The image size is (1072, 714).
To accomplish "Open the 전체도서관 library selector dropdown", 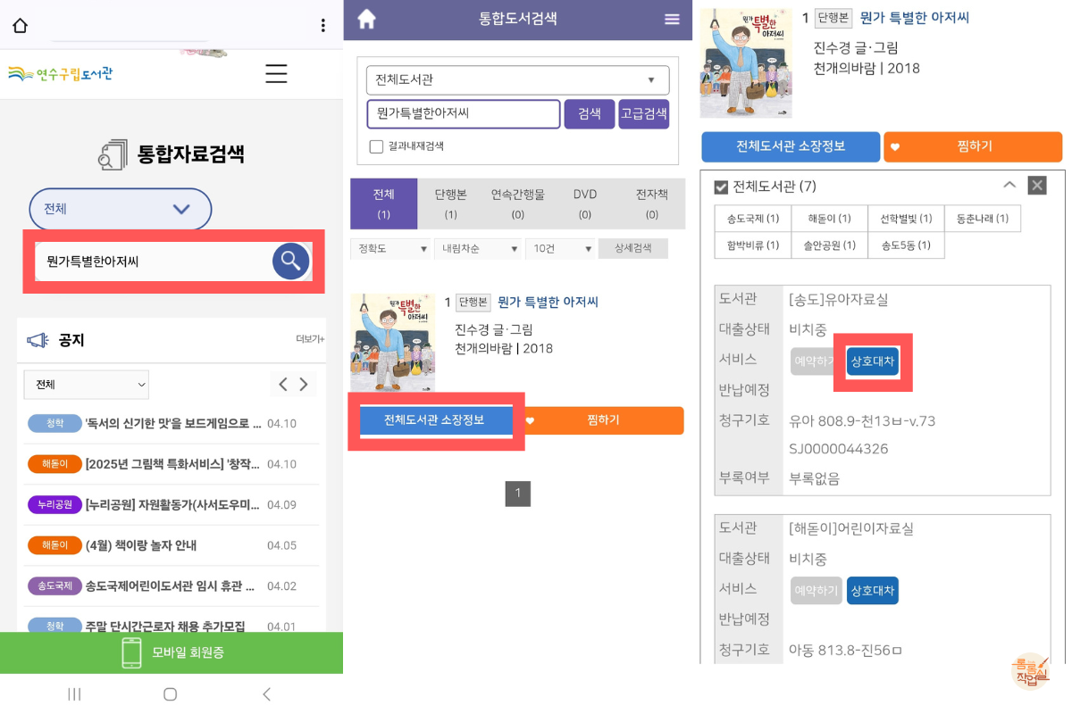I will 517,80.
